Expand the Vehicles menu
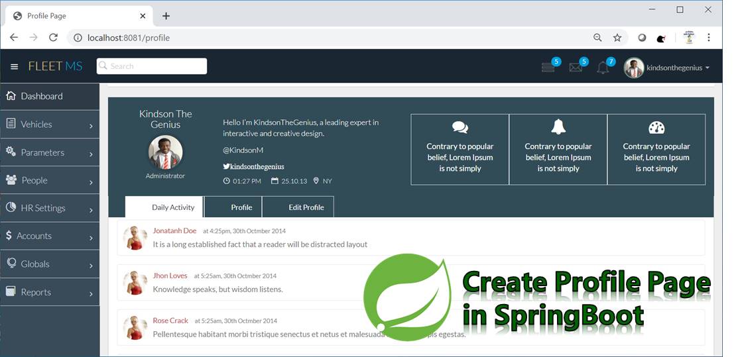736x357 pixels. pyautogui.click(x=50, y=125)
